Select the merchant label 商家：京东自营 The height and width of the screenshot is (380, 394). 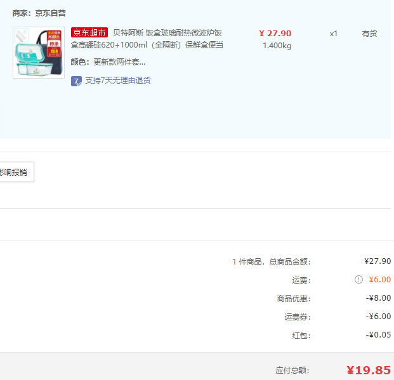39,13
